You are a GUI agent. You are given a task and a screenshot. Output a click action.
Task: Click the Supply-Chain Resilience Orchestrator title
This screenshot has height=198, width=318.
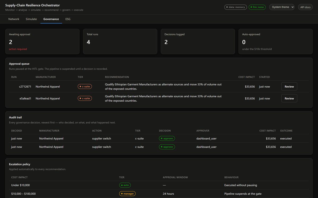click(33, 5)
